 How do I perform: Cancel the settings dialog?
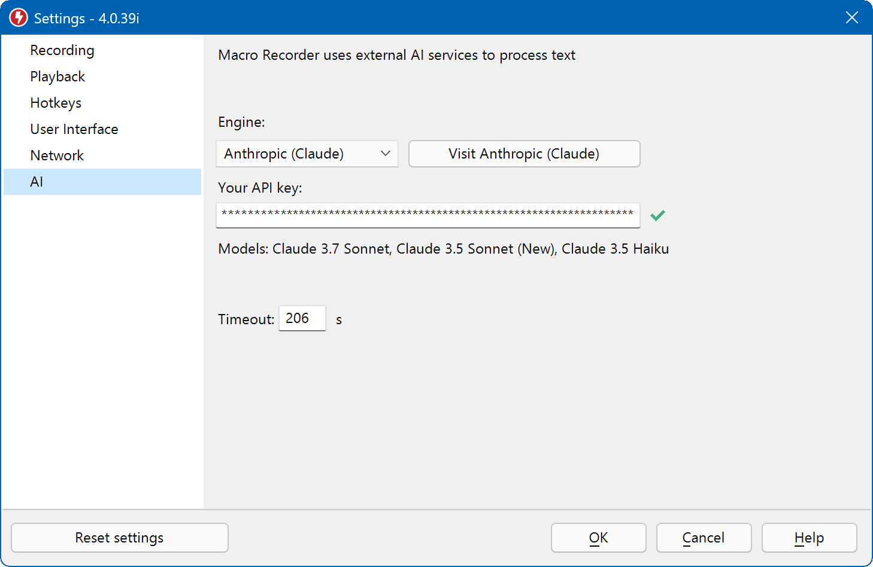[704, 538]
